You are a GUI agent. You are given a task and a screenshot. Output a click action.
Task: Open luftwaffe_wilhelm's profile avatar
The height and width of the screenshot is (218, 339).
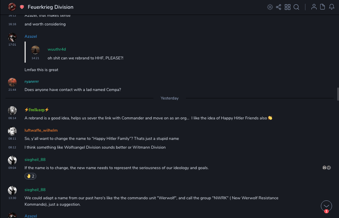(x=12, y=131)
